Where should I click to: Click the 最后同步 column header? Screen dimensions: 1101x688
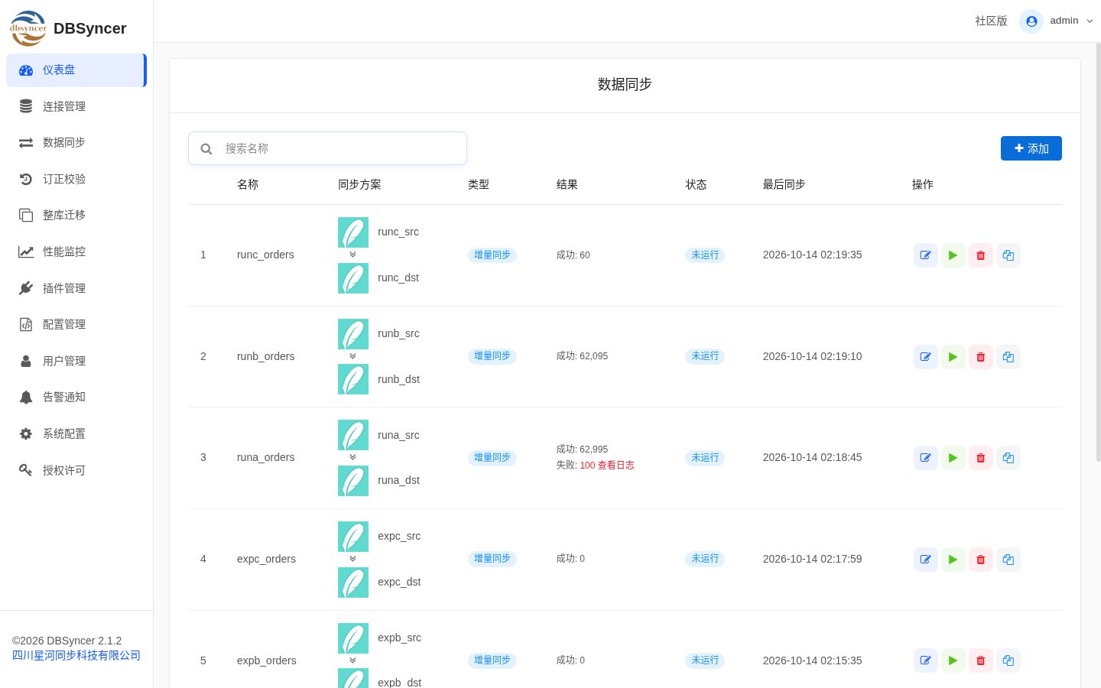784,184
